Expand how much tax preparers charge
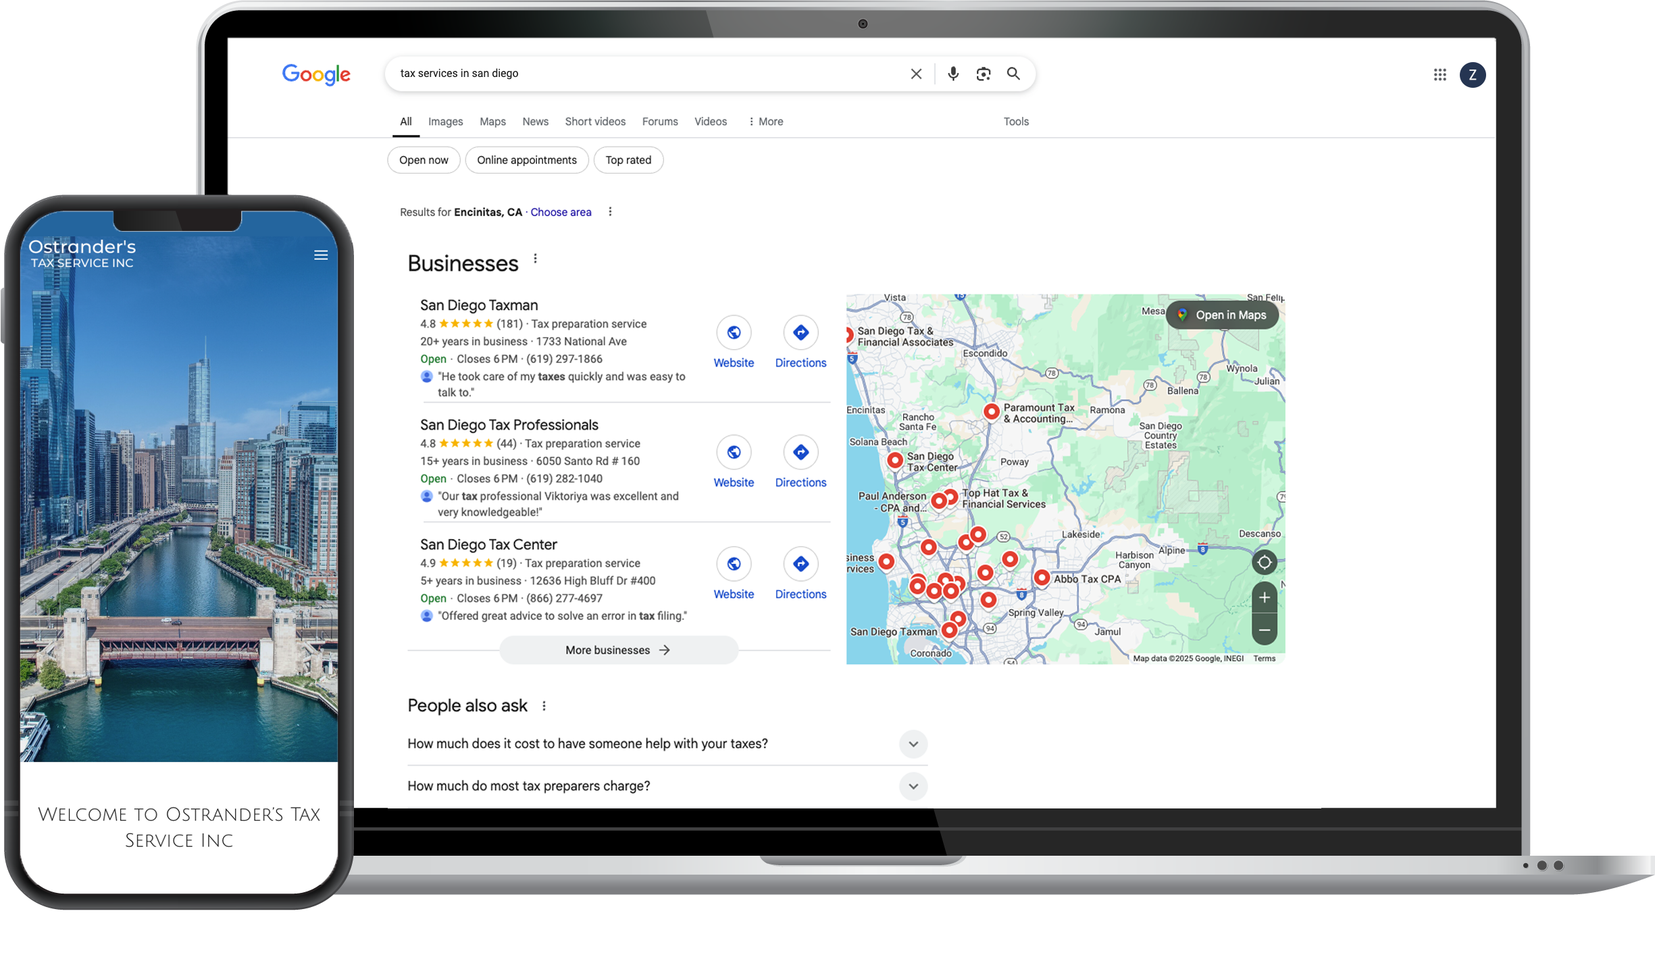 (913, 786)
